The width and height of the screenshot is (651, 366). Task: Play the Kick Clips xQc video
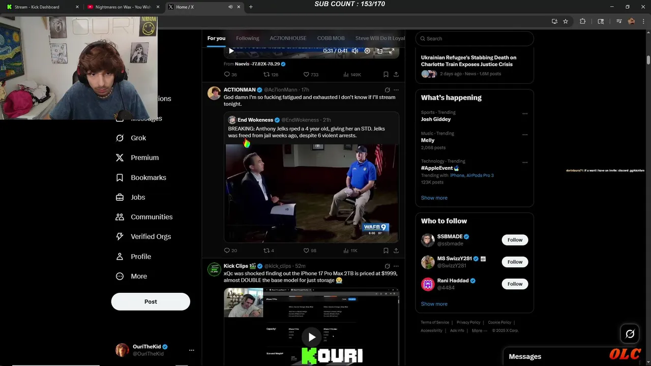312,337
